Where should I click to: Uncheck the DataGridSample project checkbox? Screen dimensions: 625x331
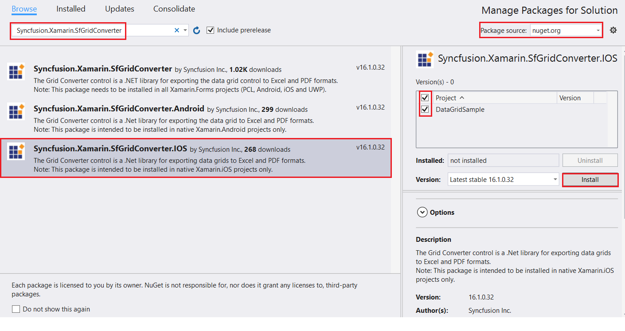point(425,109)
